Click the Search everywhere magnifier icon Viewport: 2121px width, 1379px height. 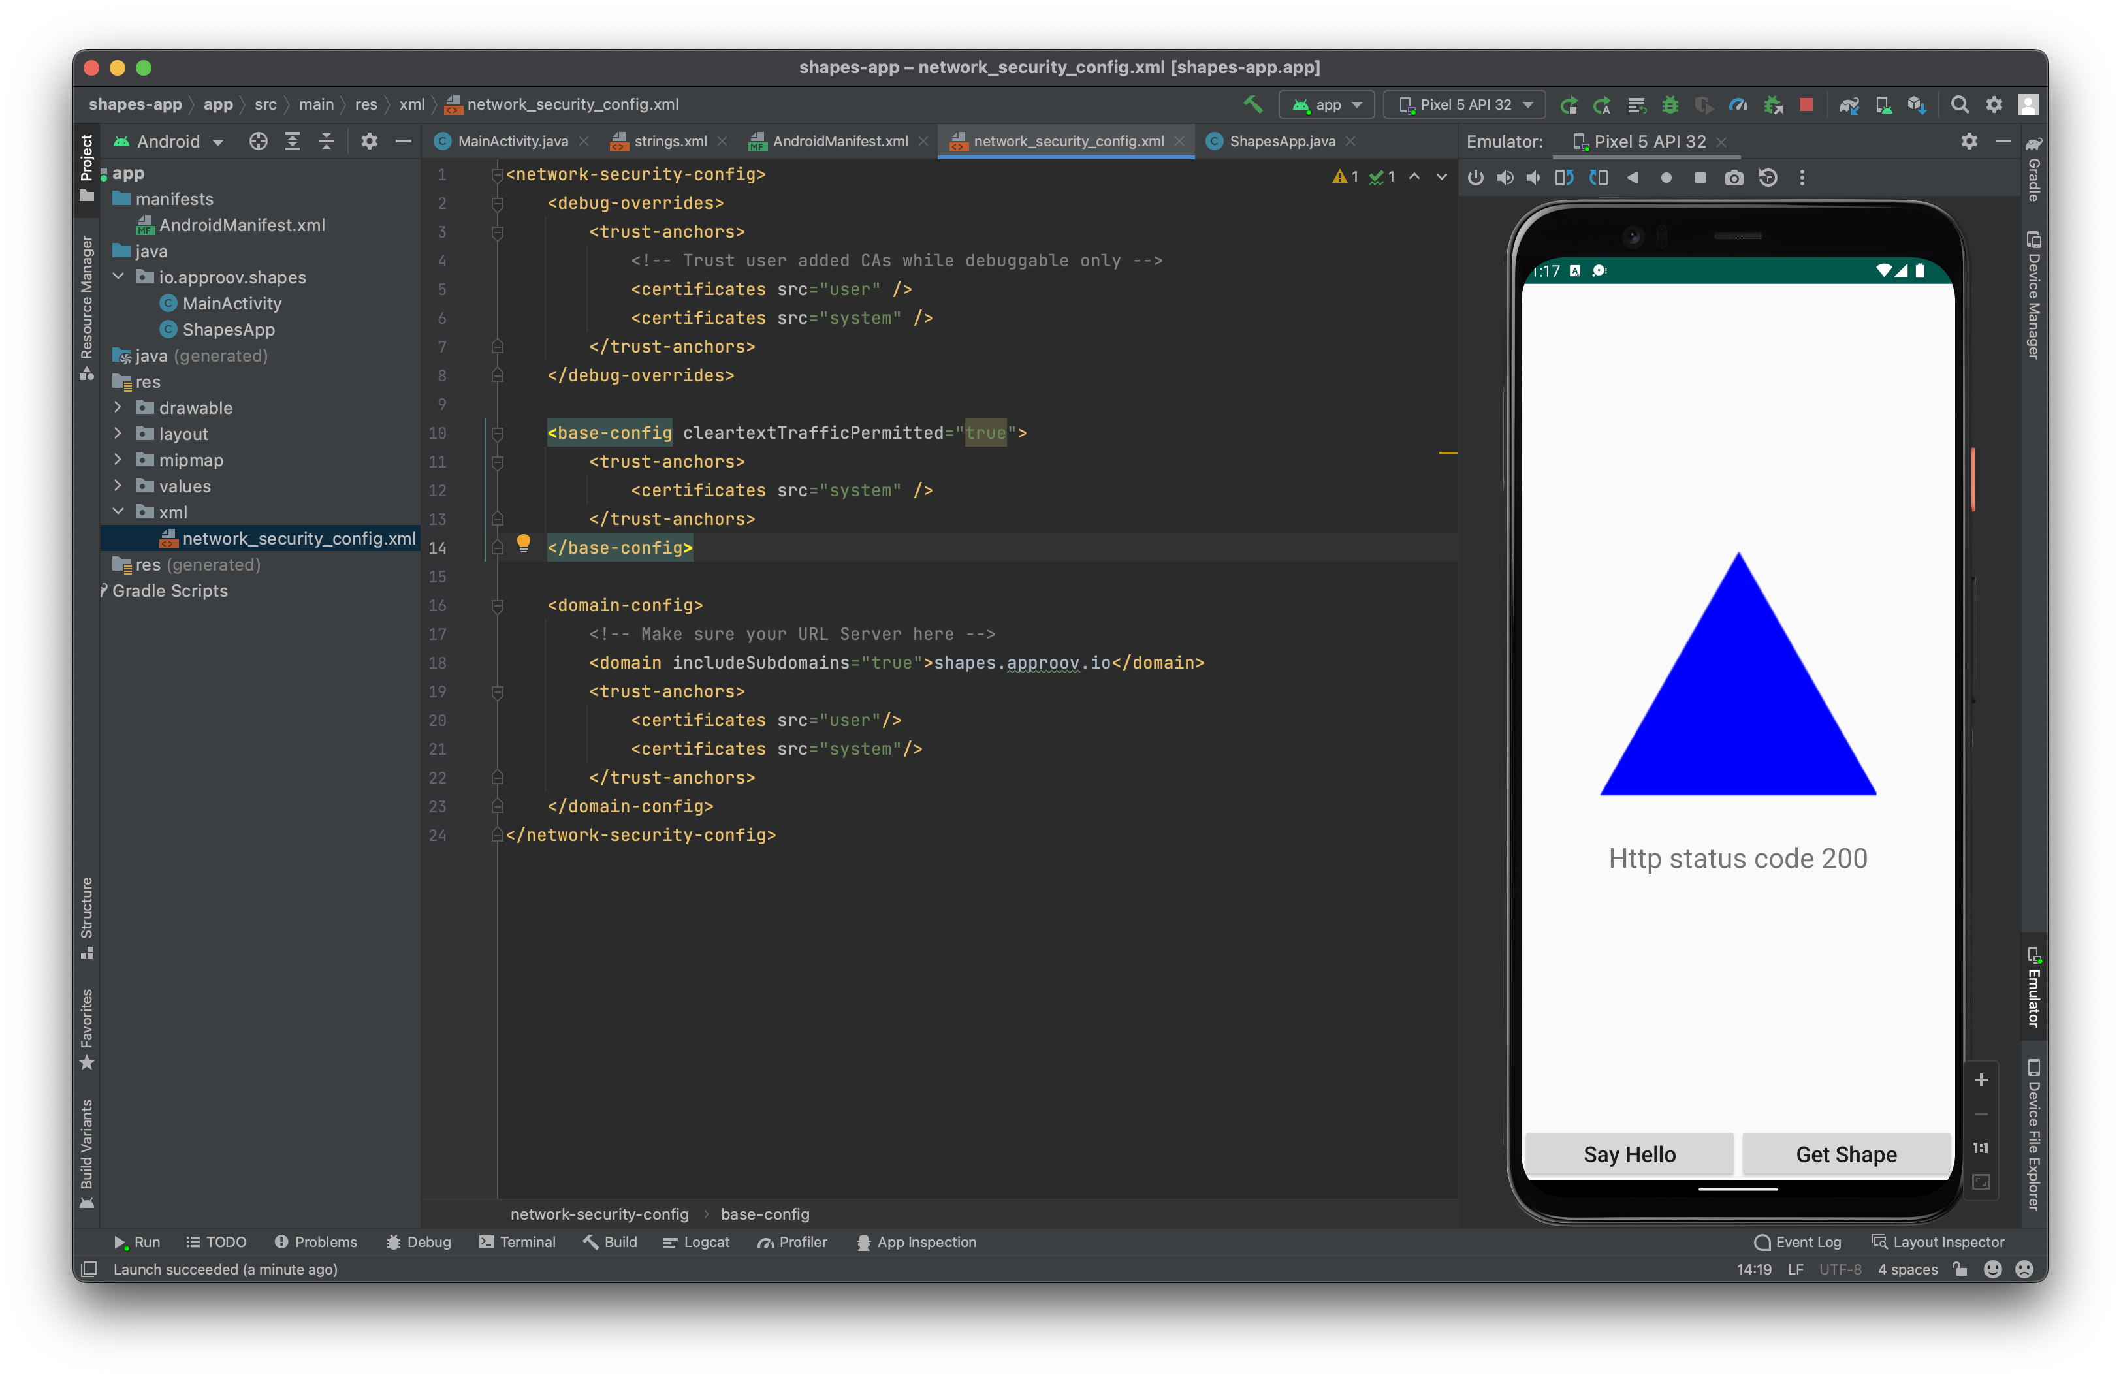coord(1960,104)
